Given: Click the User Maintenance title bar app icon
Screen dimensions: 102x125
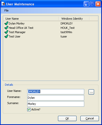Looking at the screenshot, I should (3, 4).
